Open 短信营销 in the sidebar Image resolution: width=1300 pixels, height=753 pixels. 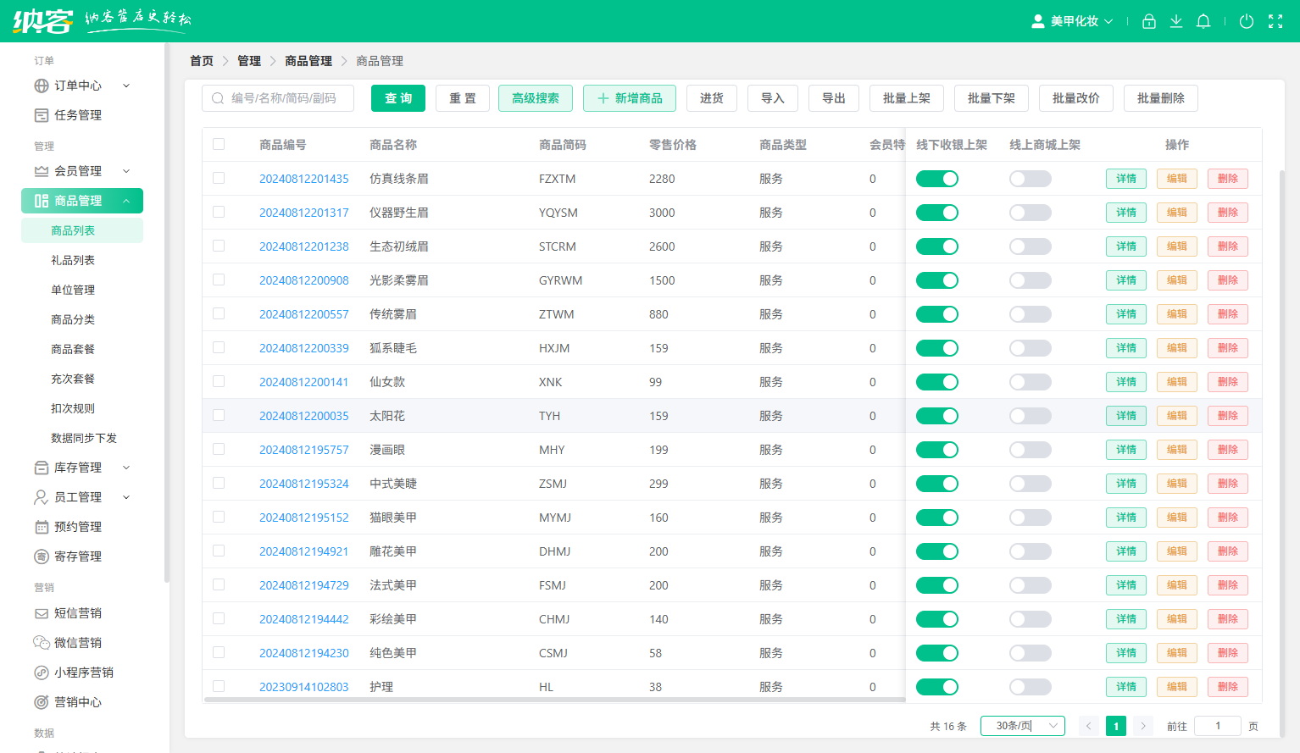pyautogui.click(x=72, y=612)
